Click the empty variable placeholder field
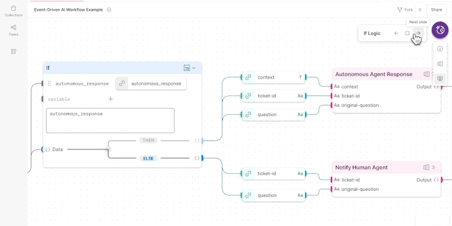This screenshot has width=452, height=226. [59, 99]
